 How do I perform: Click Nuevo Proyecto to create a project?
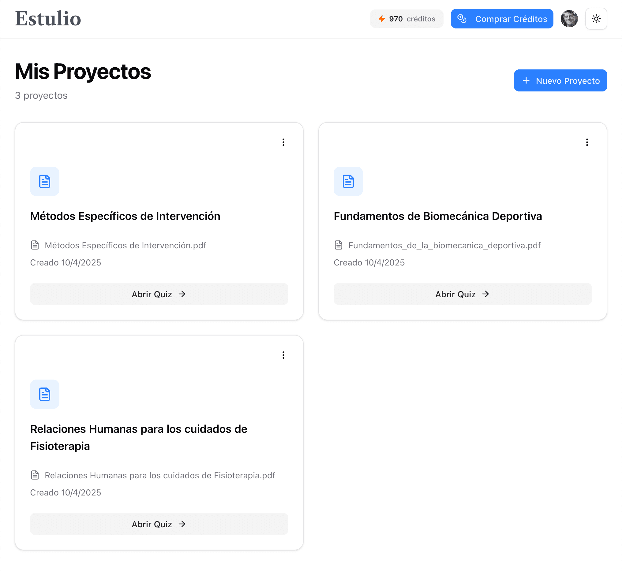(560, 80)
